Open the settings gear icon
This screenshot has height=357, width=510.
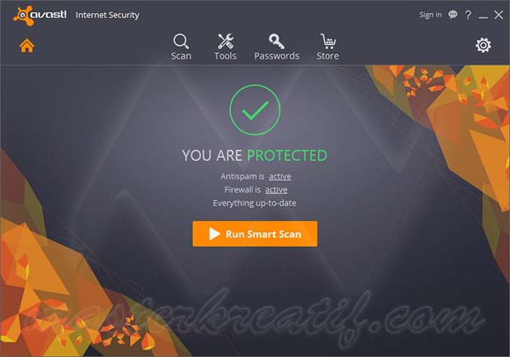tap(484, 45)
